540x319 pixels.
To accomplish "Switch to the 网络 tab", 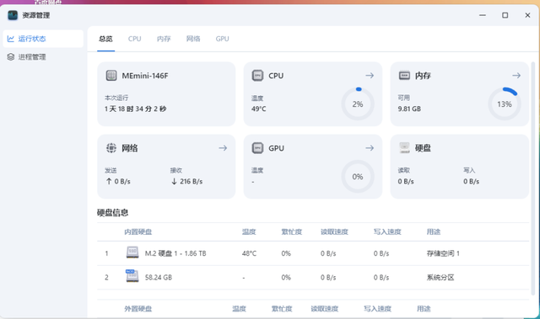I will point(193,39).
